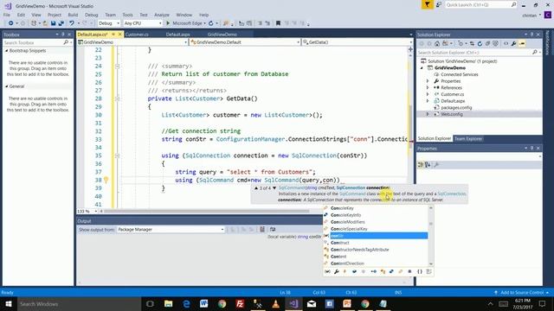Open File Explorer from the taskbar
This screenshot has width=554, height=311.
coord(168,303)
